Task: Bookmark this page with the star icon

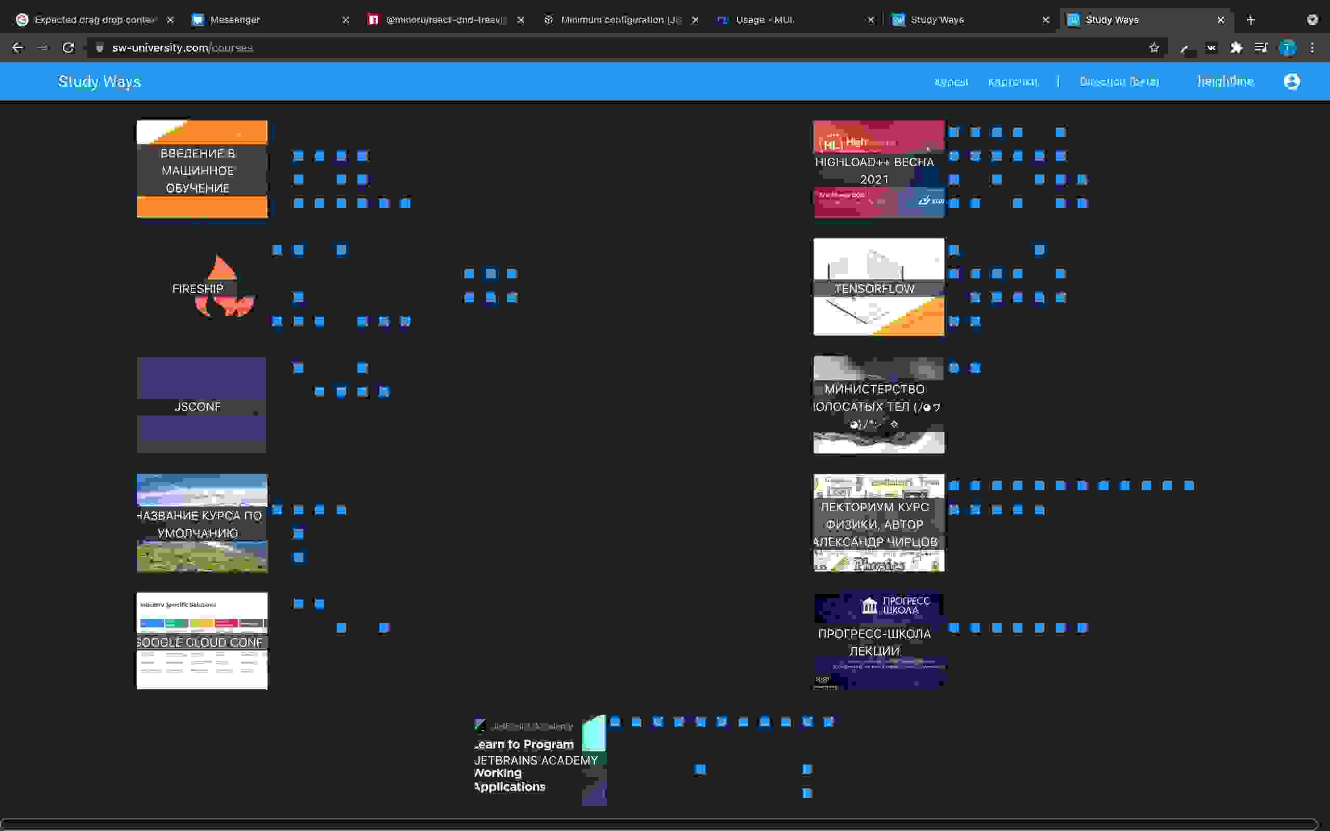Action: [1154, 48]
